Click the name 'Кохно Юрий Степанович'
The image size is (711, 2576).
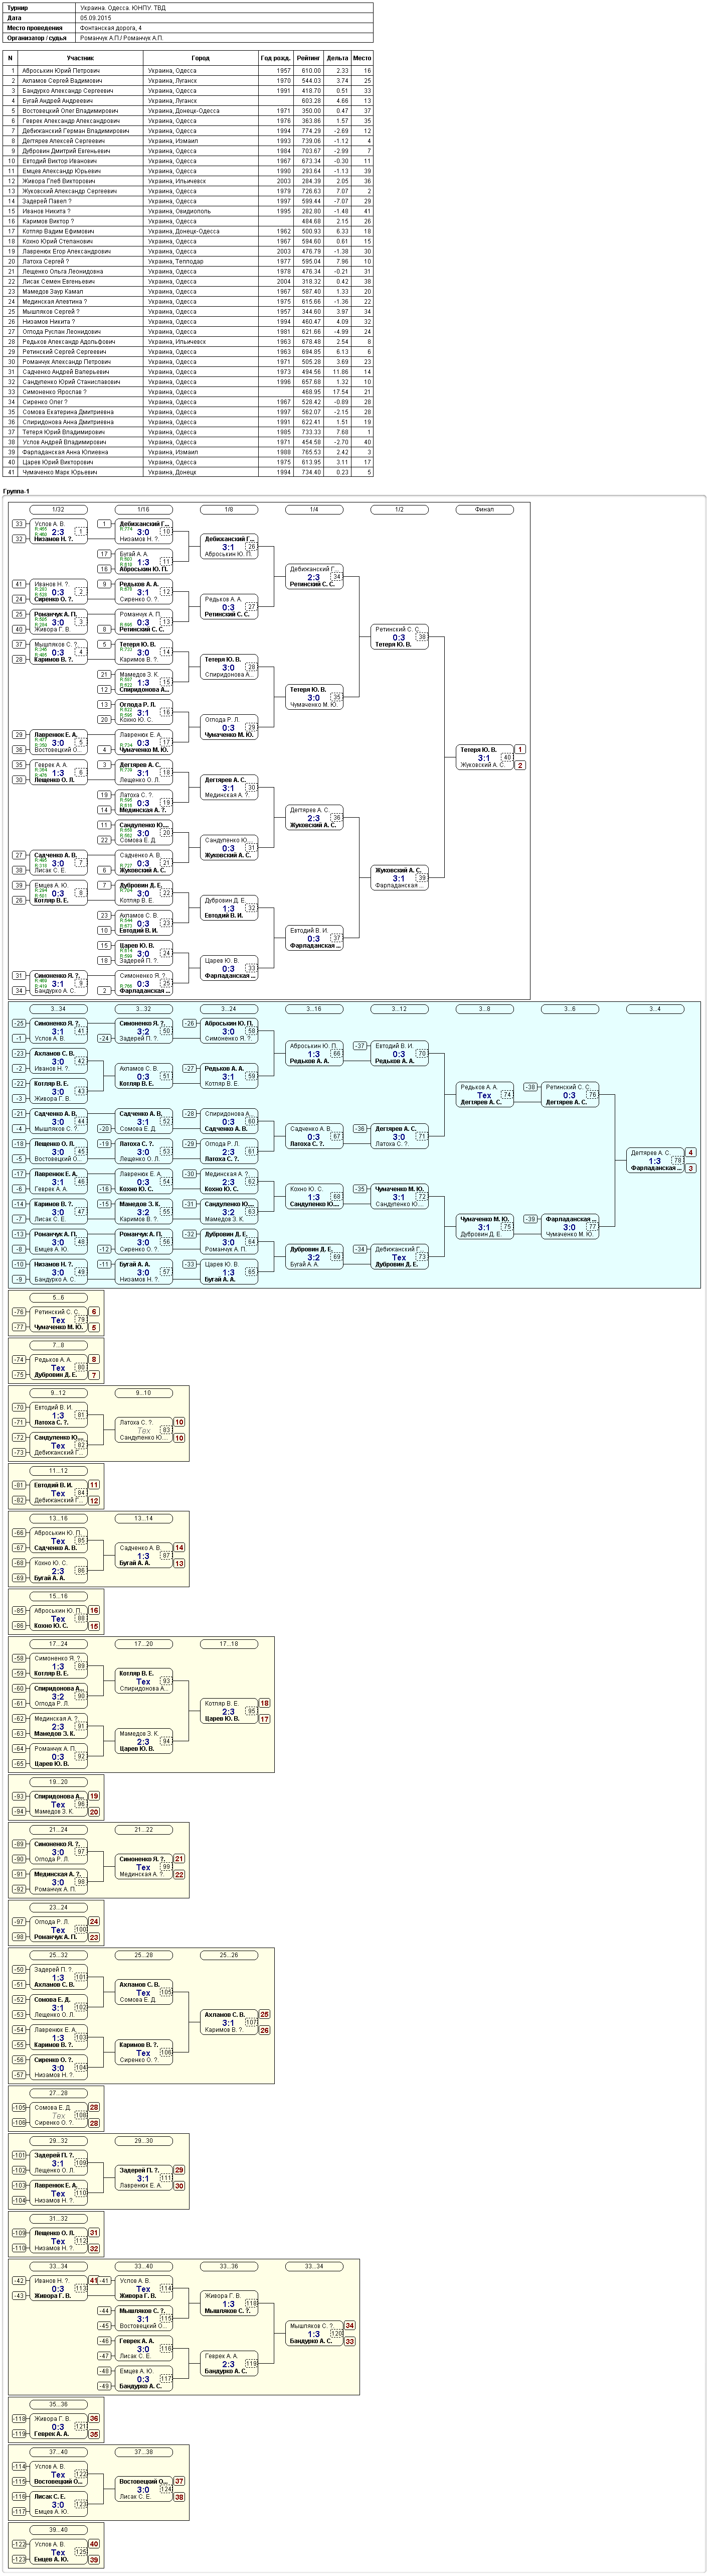[x=58, y=241]
